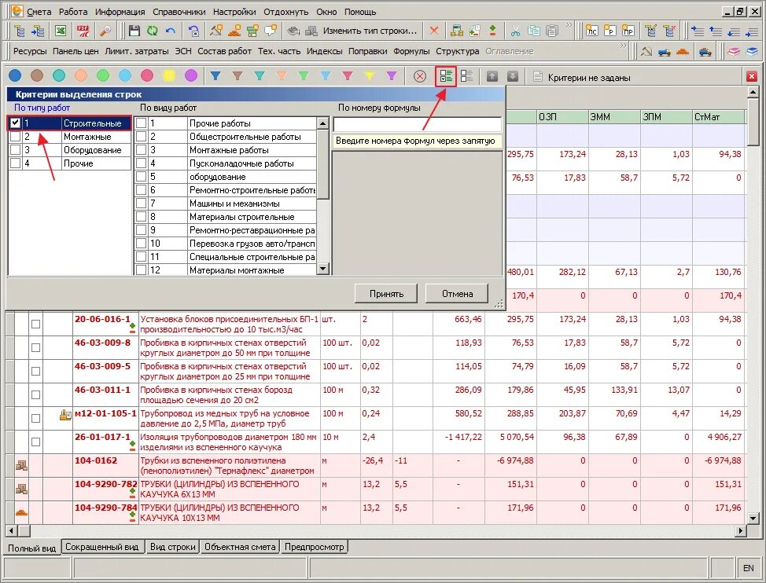Switch to the Сокращенный вид tab
766x583 pixels.
coord(102,547)
